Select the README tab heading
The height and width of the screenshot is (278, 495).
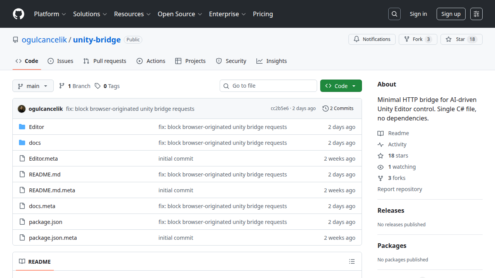click(35, 262)
